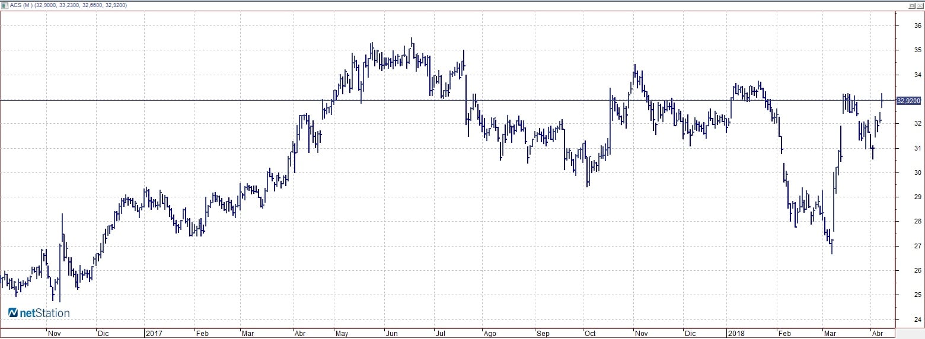Click the Ago label on time axis

pos(490,334)
